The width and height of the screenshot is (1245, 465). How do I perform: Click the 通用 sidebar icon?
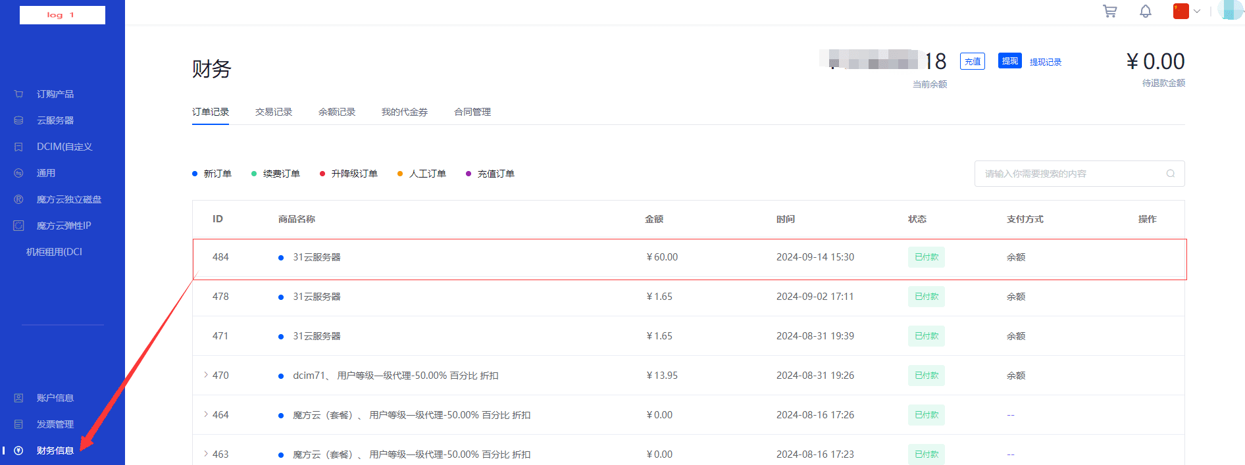(x=18, y=173)
